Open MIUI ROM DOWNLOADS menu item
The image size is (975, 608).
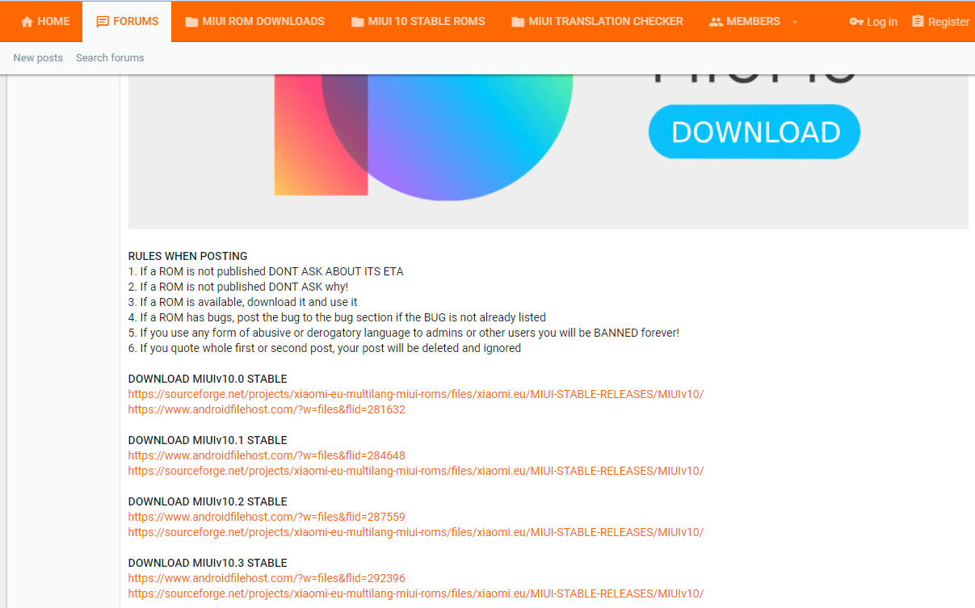coord(254,22)
